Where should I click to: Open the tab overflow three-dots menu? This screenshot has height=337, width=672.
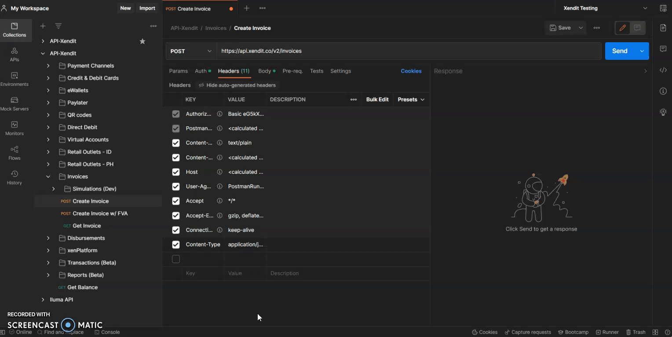point(263,8)
